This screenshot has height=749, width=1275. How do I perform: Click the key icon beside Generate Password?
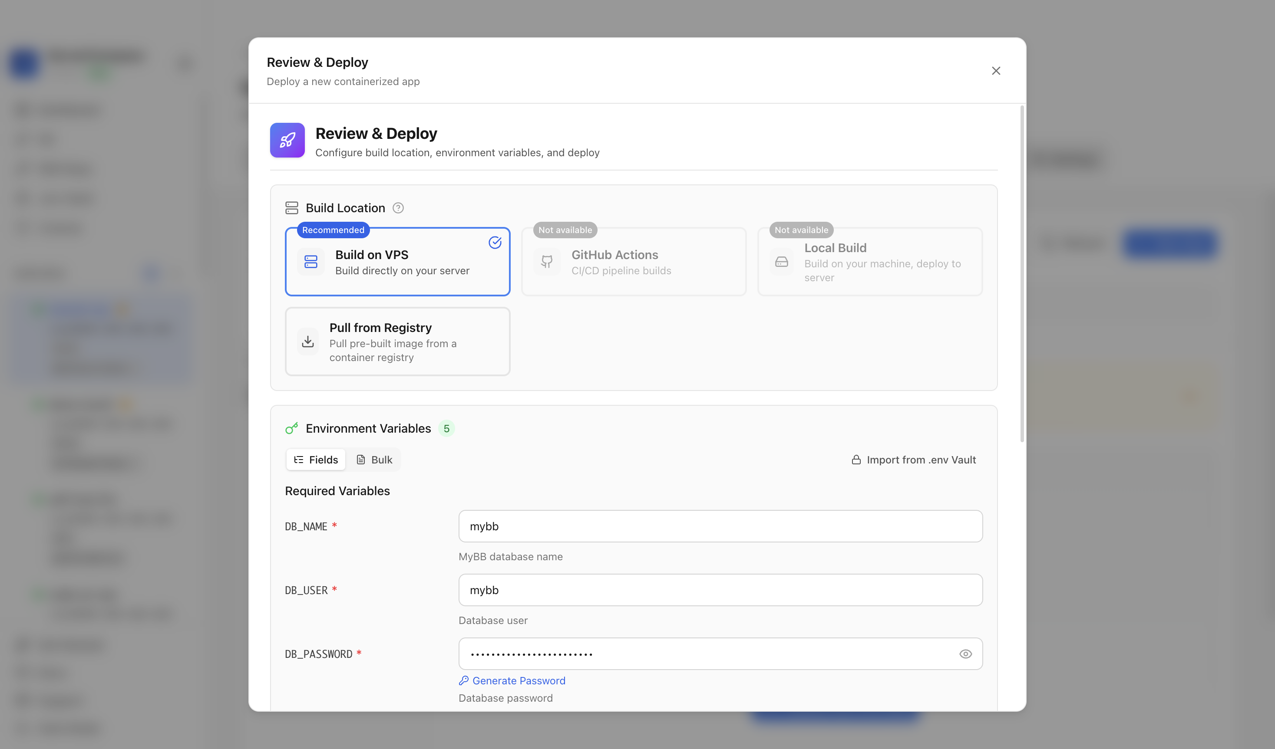pyautogui.click(x=463, y=681)
